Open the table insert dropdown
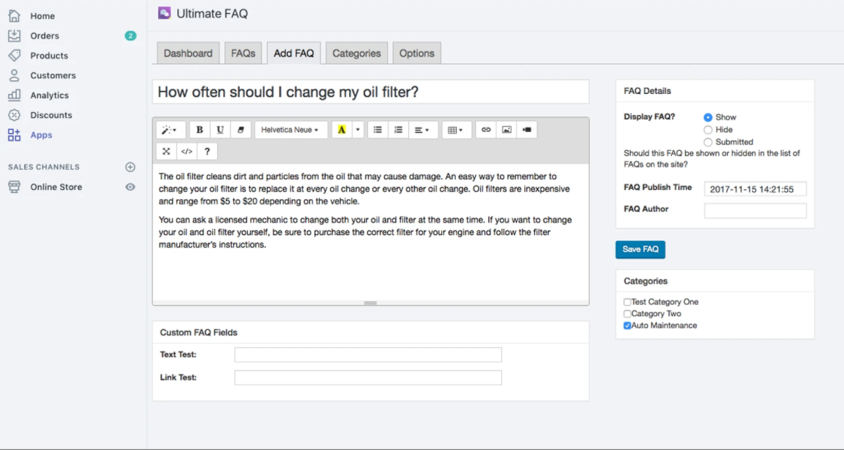Image resolution: width=844 pixels, height=450 pixels. pos(457,130)
